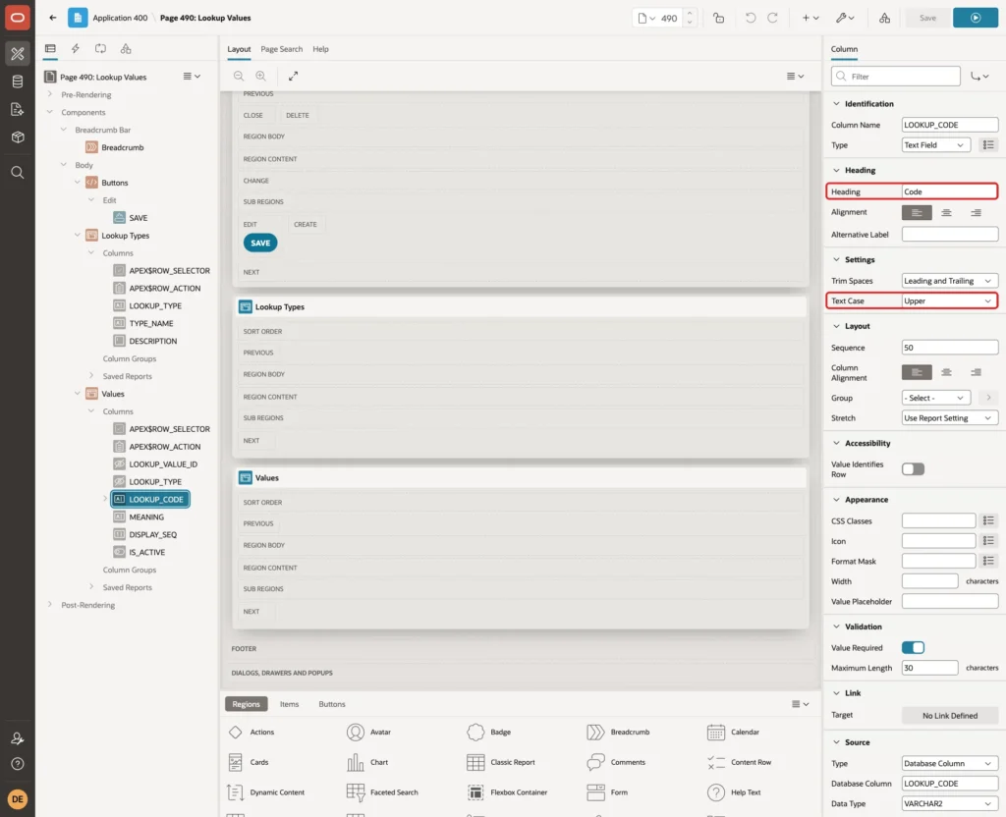Switch to the Layout tab
The height and width of the screenshot is (817, 1006).
tap(239, 49)
